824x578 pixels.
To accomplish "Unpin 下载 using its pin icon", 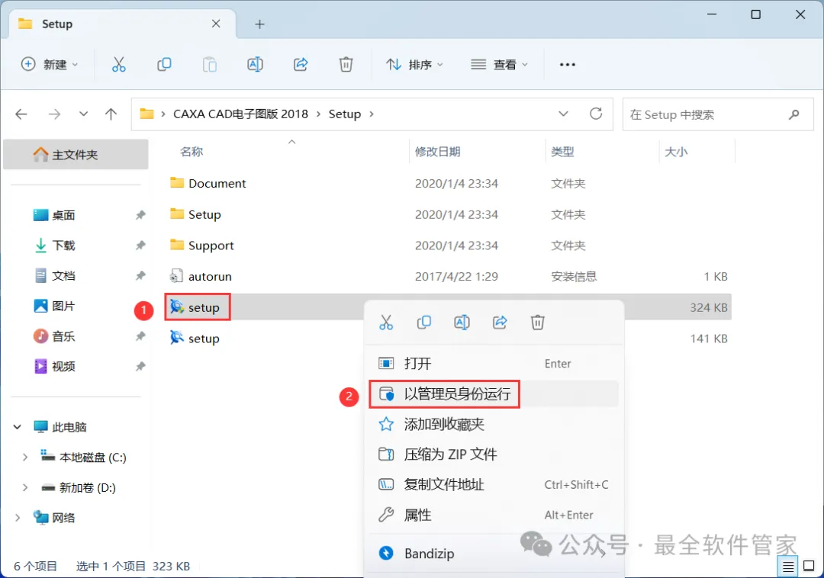I will click(140, 246).
